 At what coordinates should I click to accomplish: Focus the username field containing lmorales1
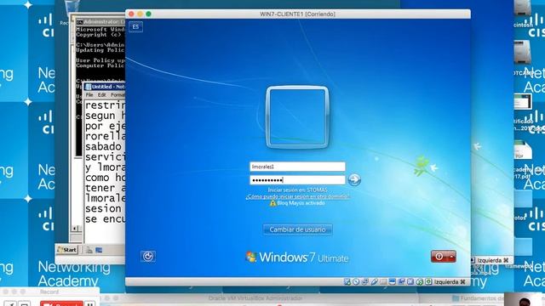click(x=297, y=167)
